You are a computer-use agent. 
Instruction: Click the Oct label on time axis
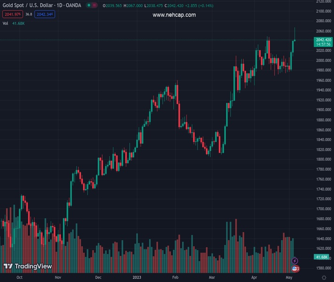tap(19, 278)
